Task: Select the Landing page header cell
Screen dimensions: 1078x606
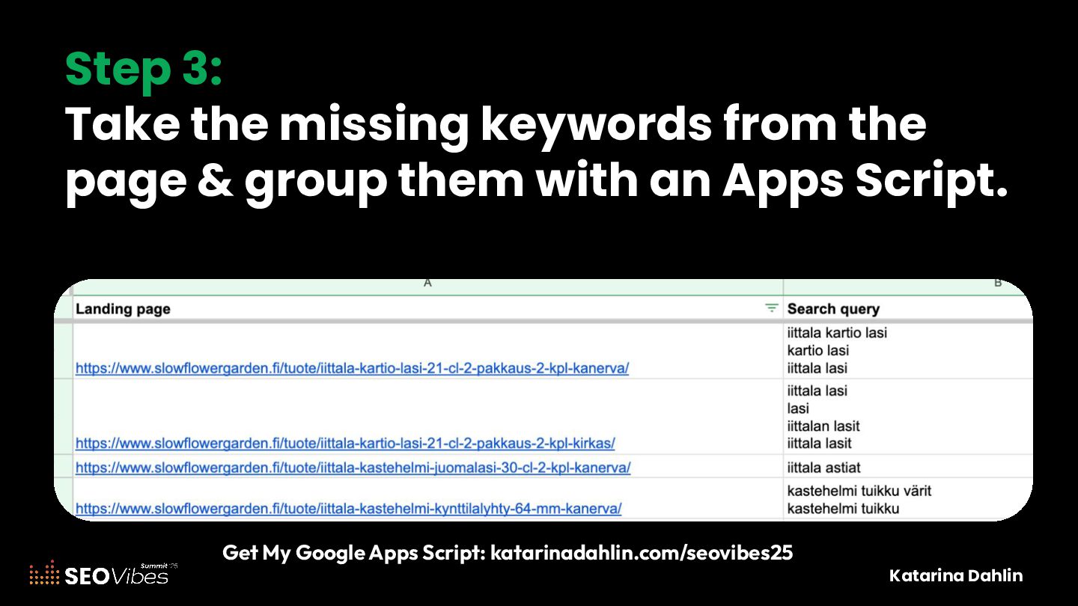Action: (427, 309)
